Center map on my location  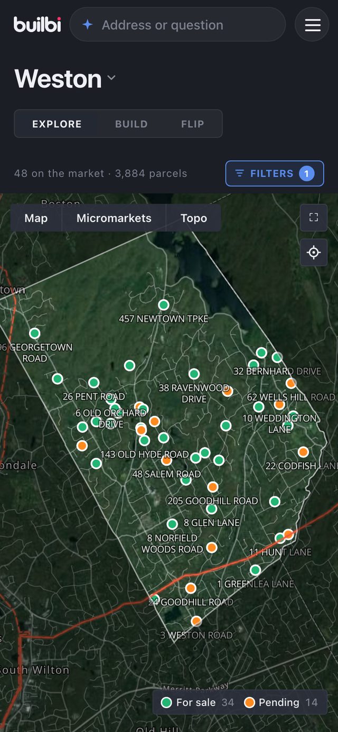(314, 252)
